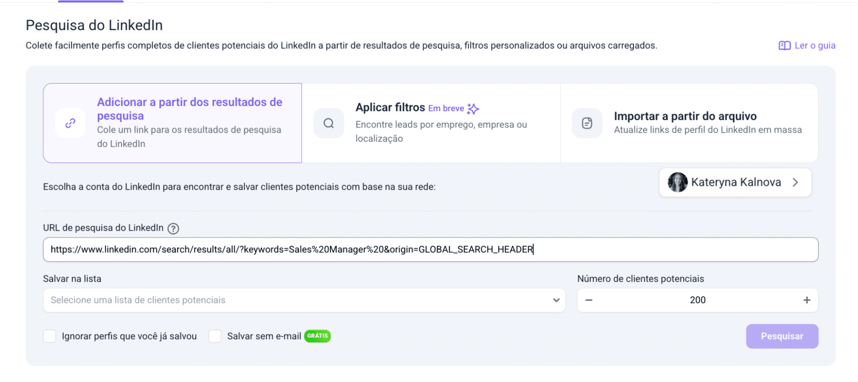Screen dimensions: 858x382
Task: Click the sparkle icon beside Em breve
Action: pos(473,109)
